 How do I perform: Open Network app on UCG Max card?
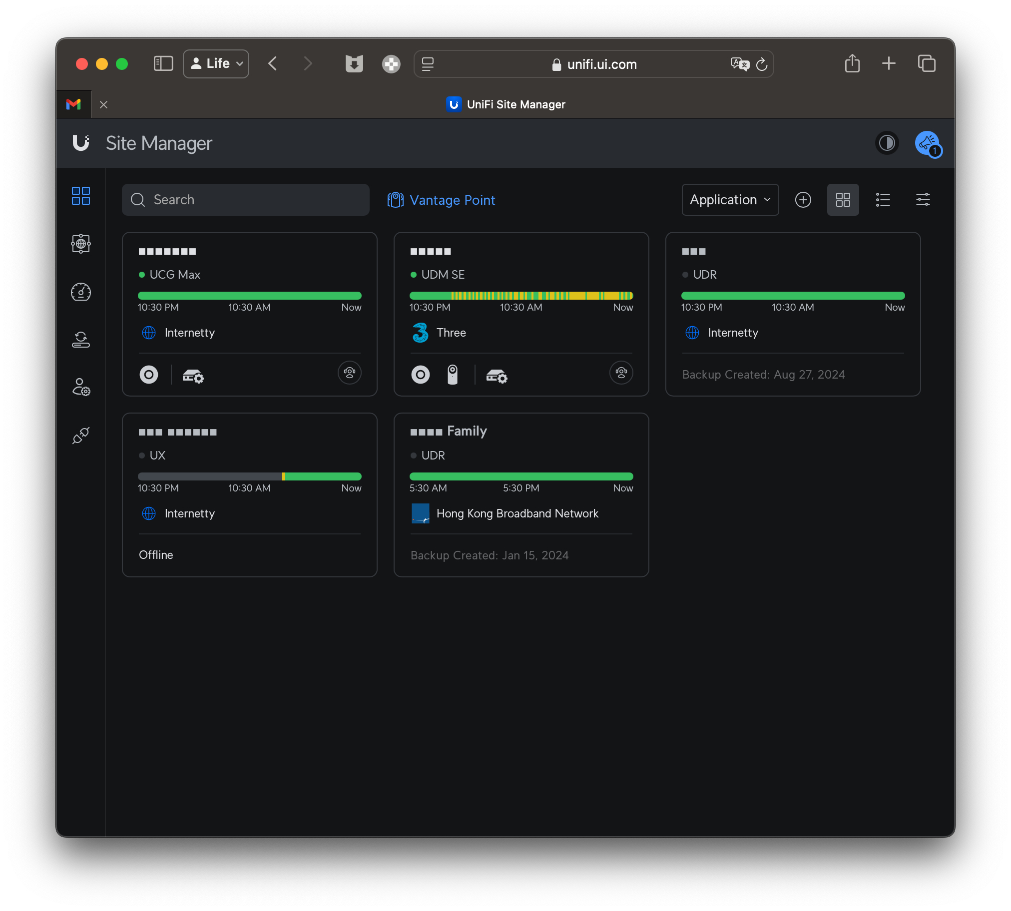[x=149, y=375]
